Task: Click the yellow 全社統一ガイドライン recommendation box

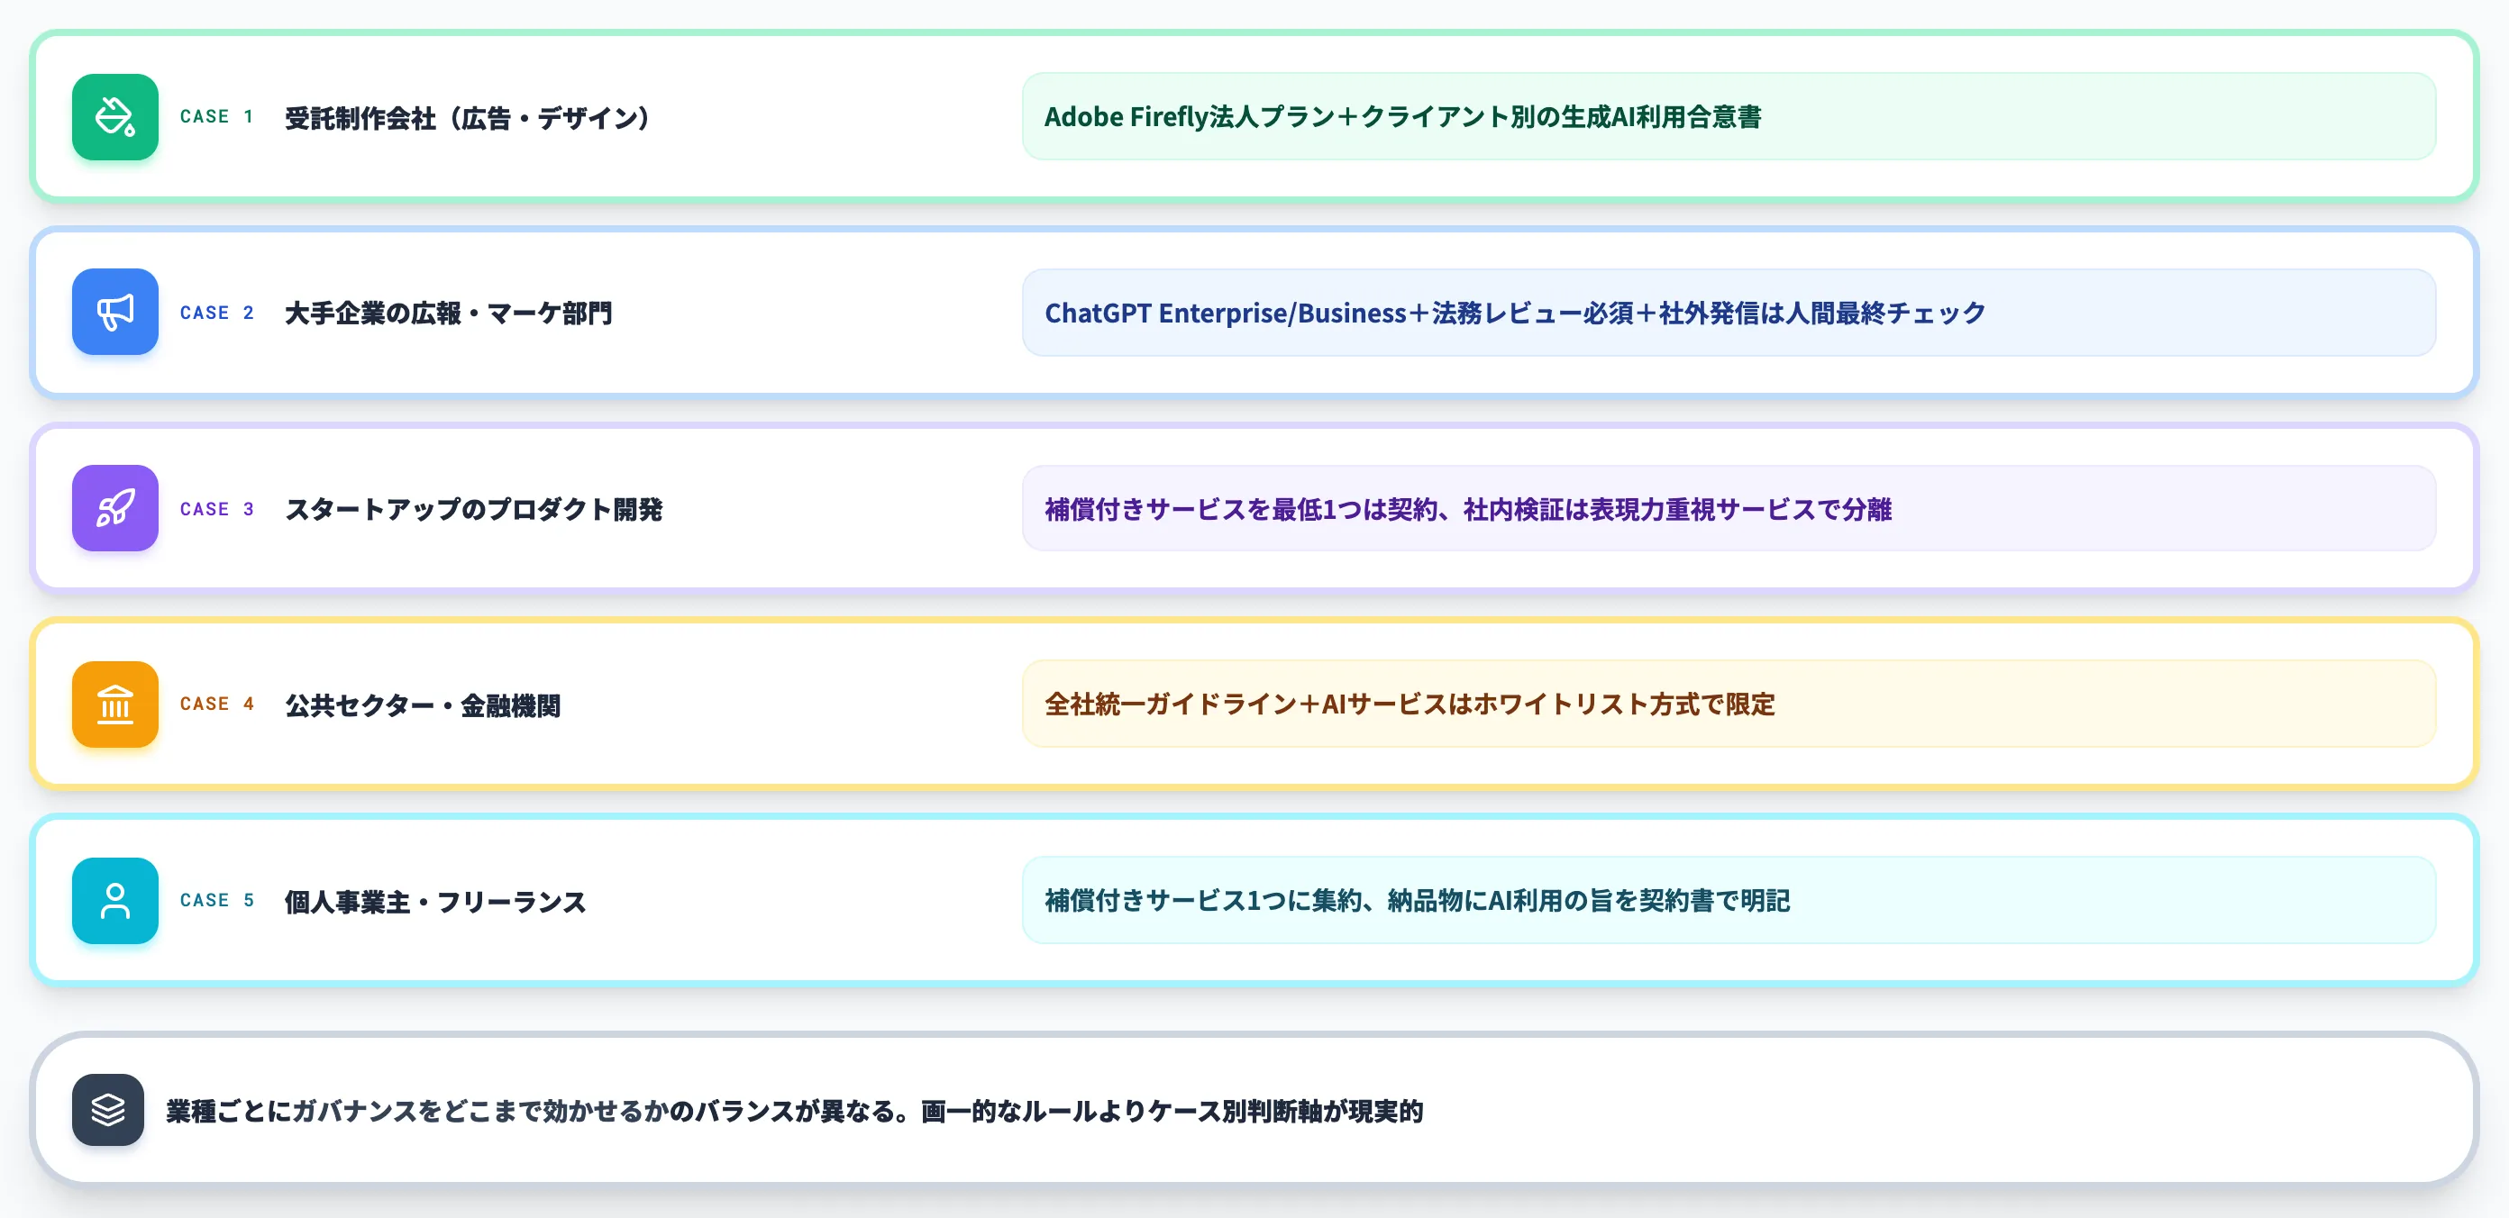Action: [1729, 704]
